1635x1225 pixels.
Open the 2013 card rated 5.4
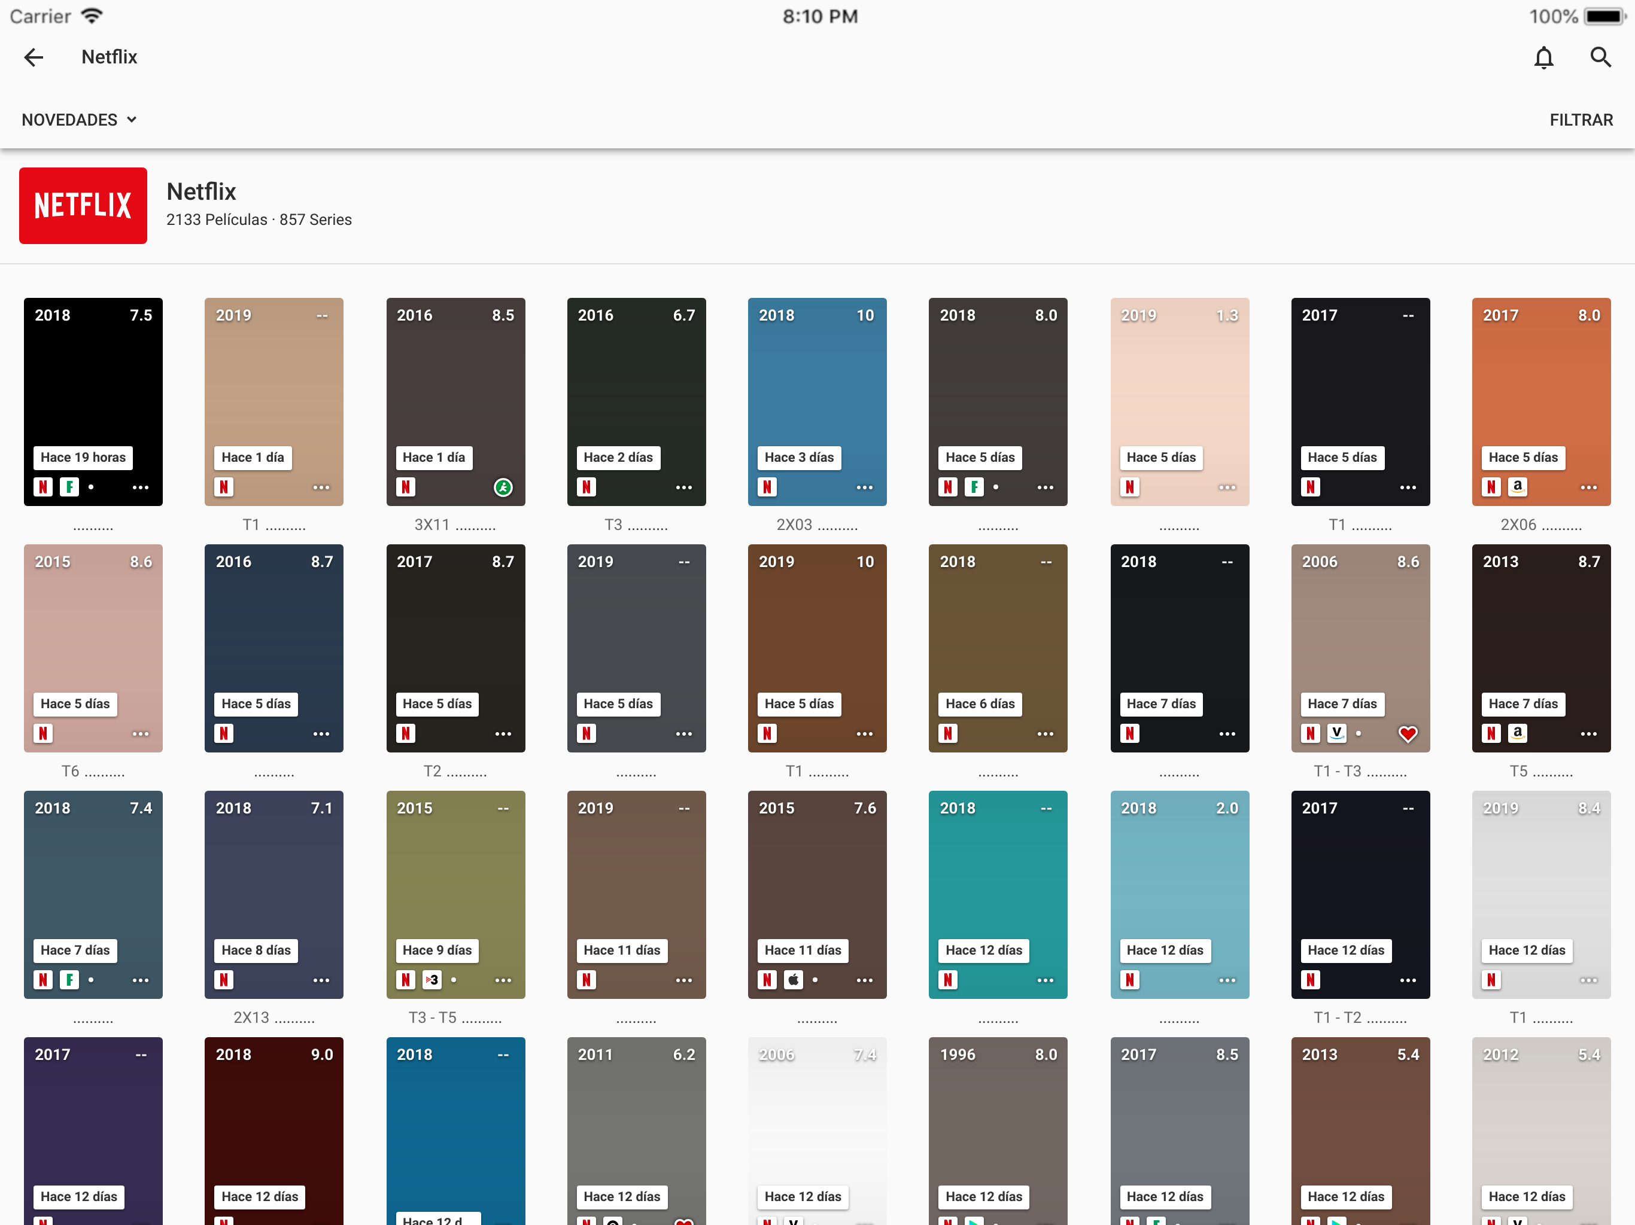[x=1360, y=1130]
